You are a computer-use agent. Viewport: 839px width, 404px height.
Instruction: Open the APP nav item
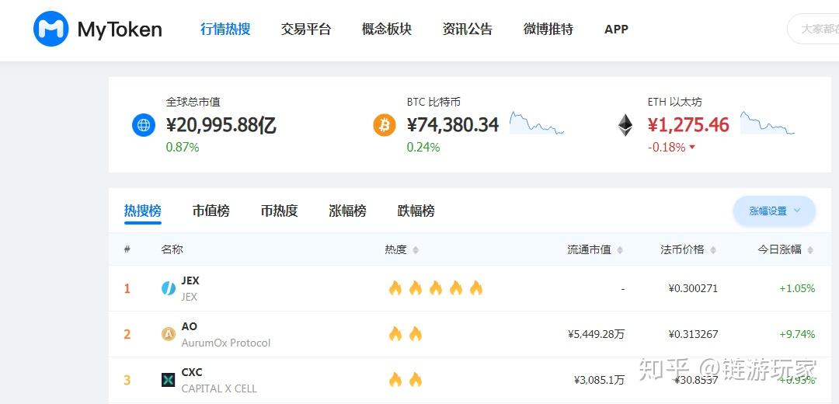[x=616, y=30]
